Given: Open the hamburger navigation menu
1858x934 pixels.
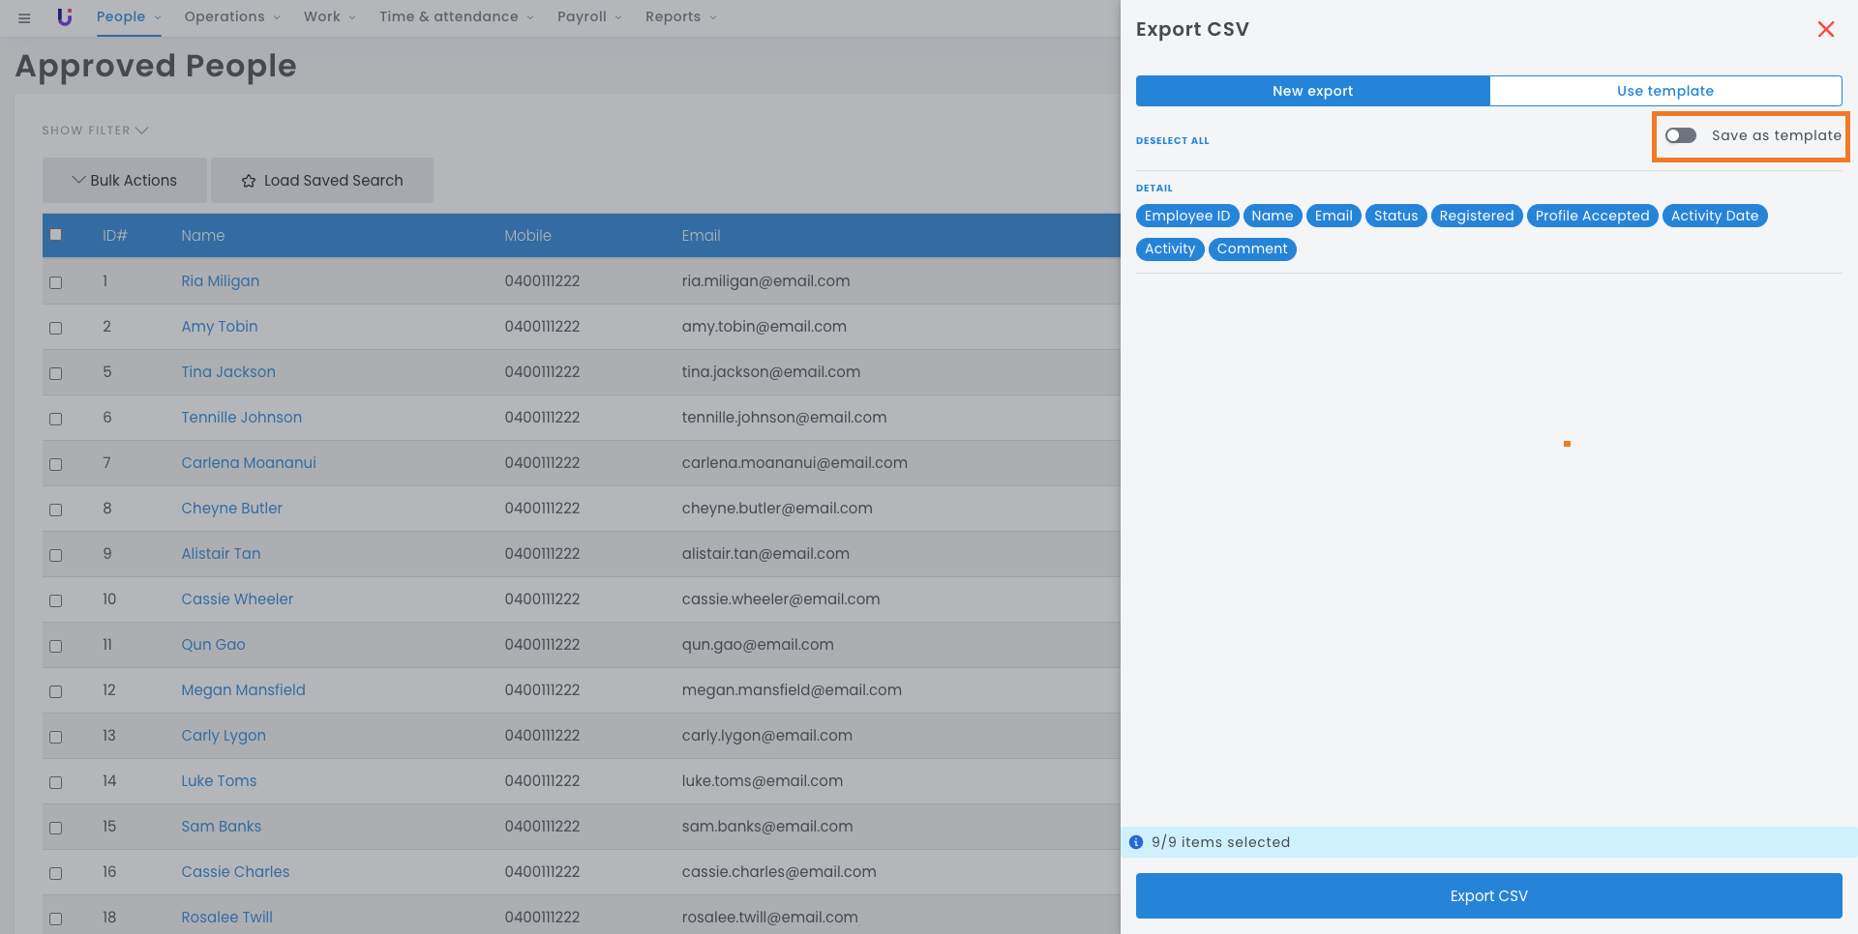Looking at the screenshot, I should click(x=24, y=17).
